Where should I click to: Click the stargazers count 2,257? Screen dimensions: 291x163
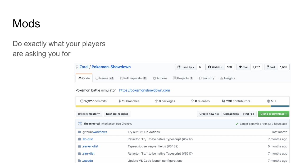(256, 67)
